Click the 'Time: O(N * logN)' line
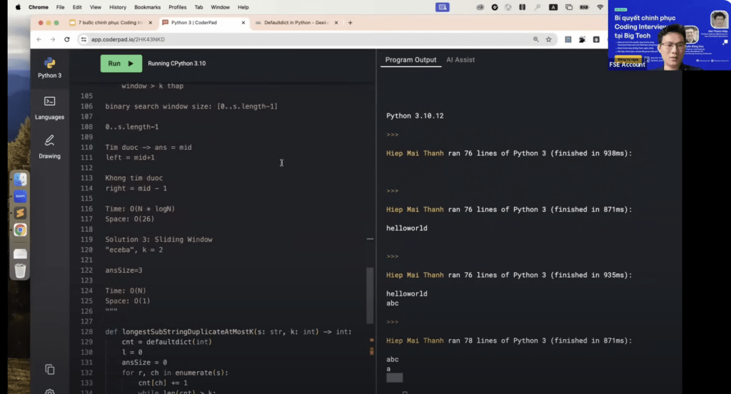 point(140,208)
